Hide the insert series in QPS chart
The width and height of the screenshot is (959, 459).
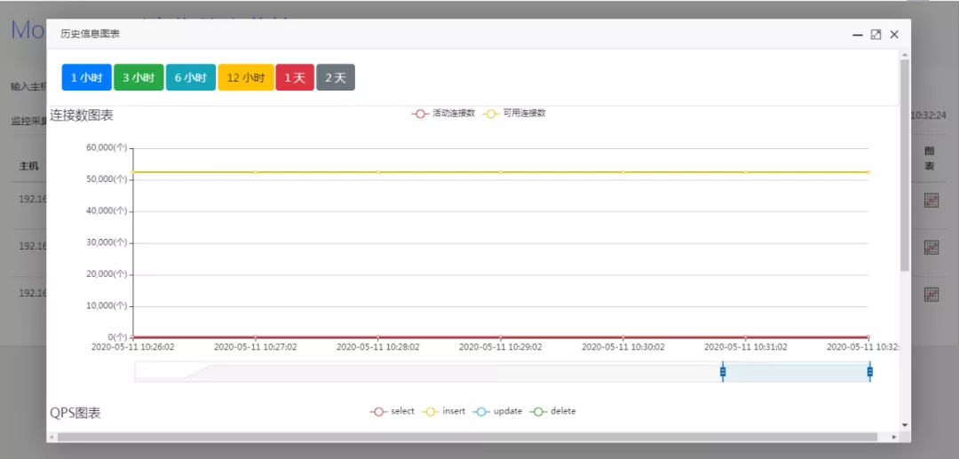(x=444, y=411)
